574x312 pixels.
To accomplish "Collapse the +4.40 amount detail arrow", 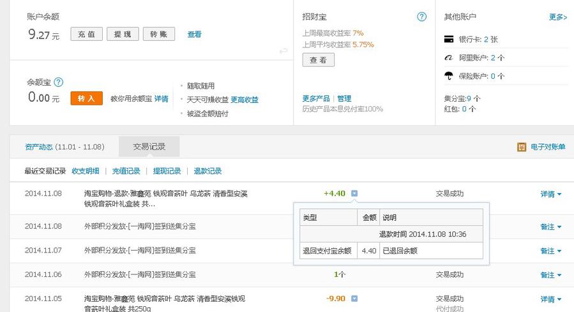I will pyautogui.click(x=354, y=193).
